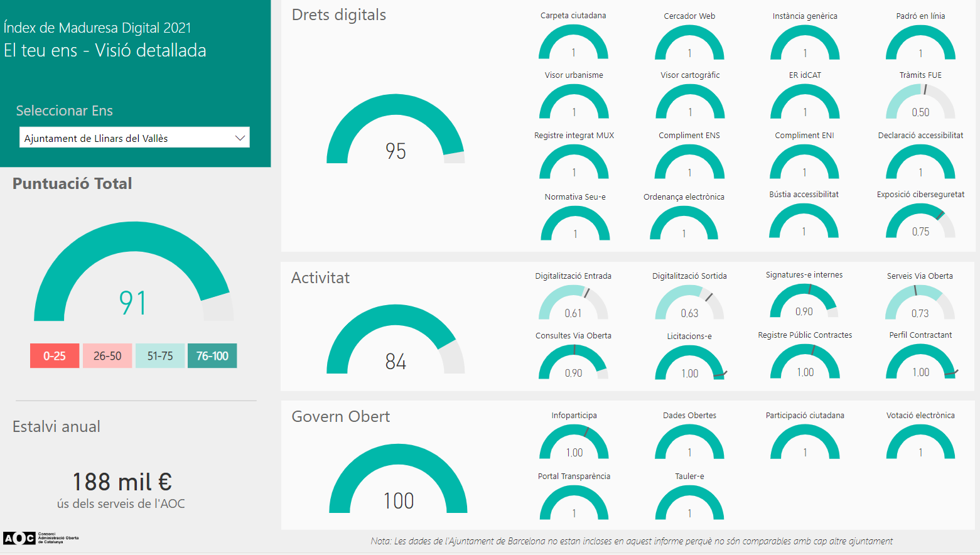
Task: Select the 76-100 legend box
Action: 212,356
